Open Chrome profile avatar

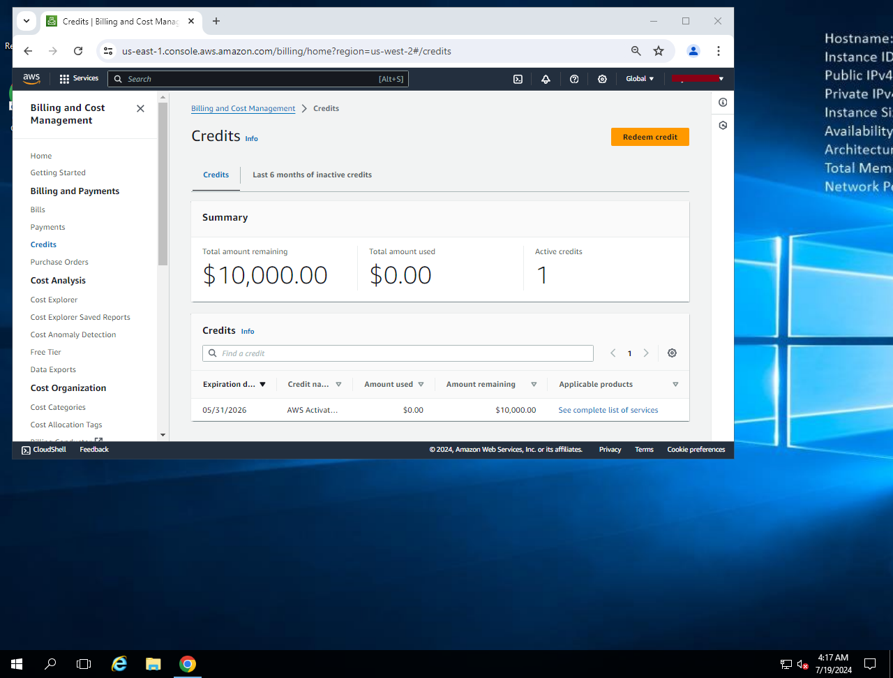point(693,51)
